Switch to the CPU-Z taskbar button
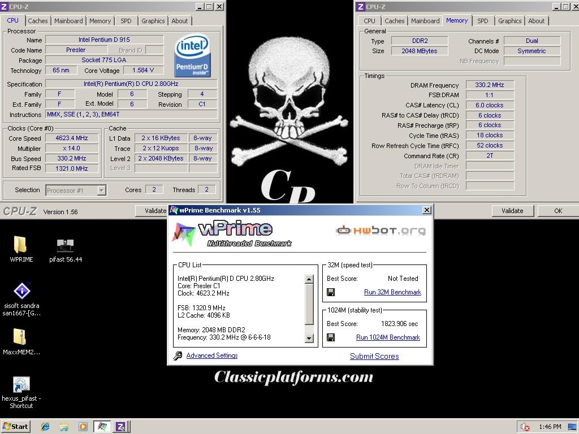The width and height of the screenshot is (579, 434). click(x=121, y=427)
